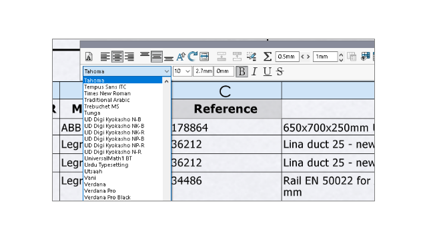Click the rotate text icon

point(193,56)
